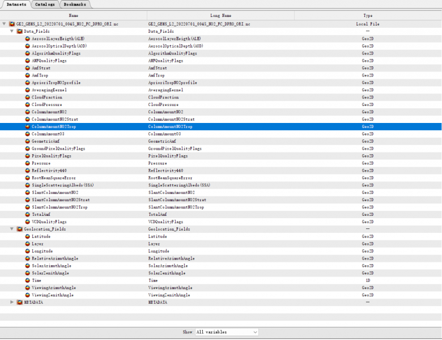Click the Data_Fields folder icon
The image size is (442, 340).
(x=19, y=31)
